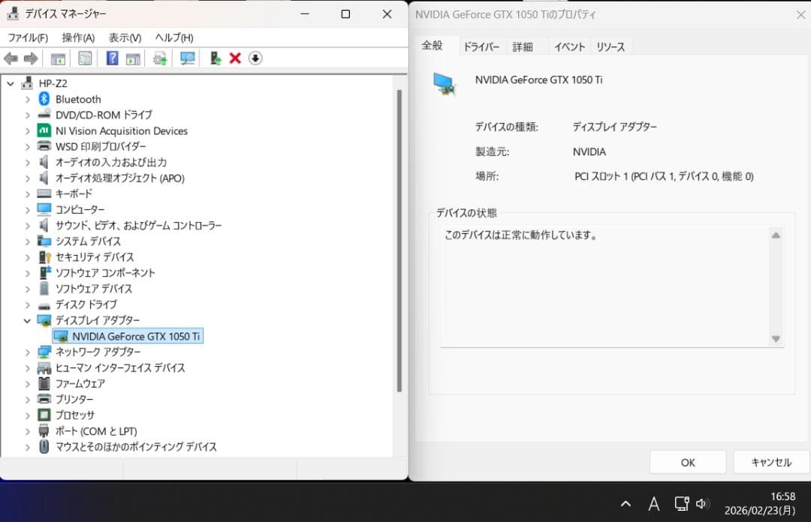Click the セキュリティ デバイス icon
Viewport: 811px width, 522px height.
(45, 256)
